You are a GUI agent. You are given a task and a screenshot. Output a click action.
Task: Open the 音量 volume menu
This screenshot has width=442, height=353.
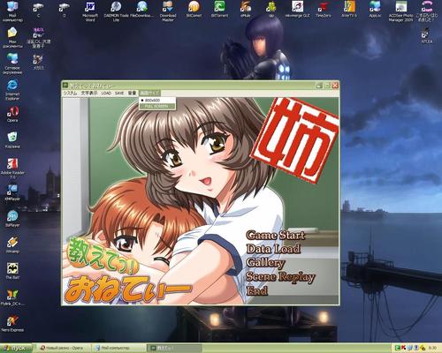(x=132, y=93)
